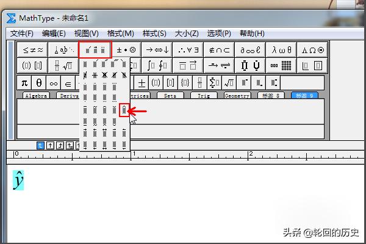Click the ŷ expression in editing area
Screen dimensions: 366x244
(x=20, y=181)
